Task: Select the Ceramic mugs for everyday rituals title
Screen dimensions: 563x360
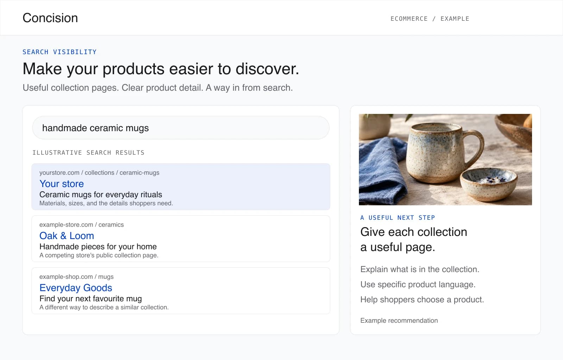Action: coord(101,194)
